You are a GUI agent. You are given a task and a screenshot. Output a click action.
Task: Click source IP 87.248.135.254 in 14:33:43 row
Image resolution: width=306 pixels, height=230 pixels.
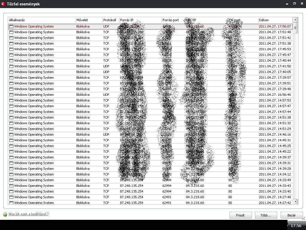(131, 186)
